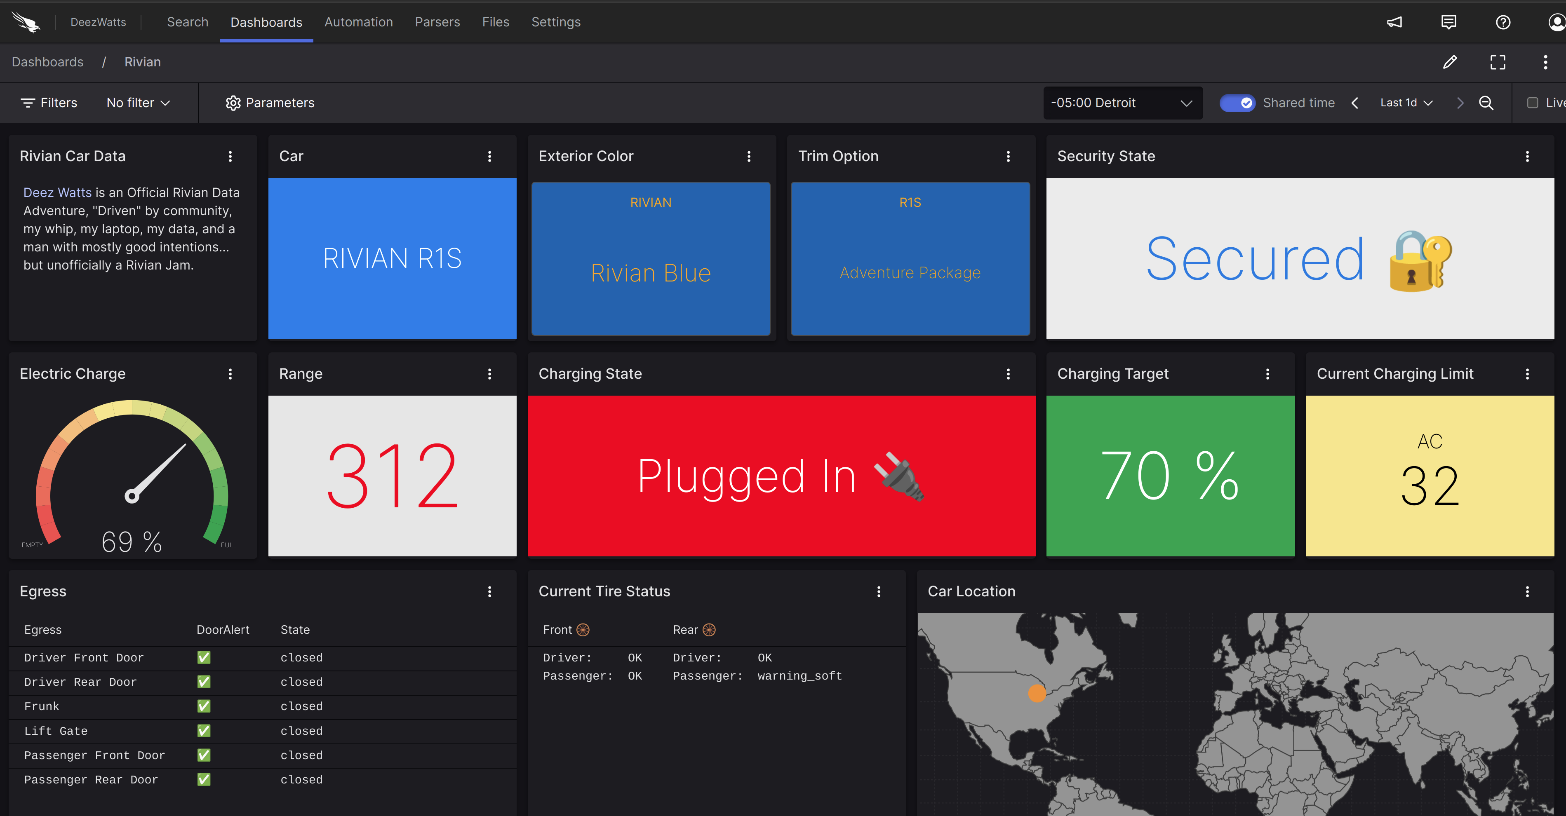Open the feedback chat icon
This screenshot has width=1566, height=816.
click(x=1448, y=23)
